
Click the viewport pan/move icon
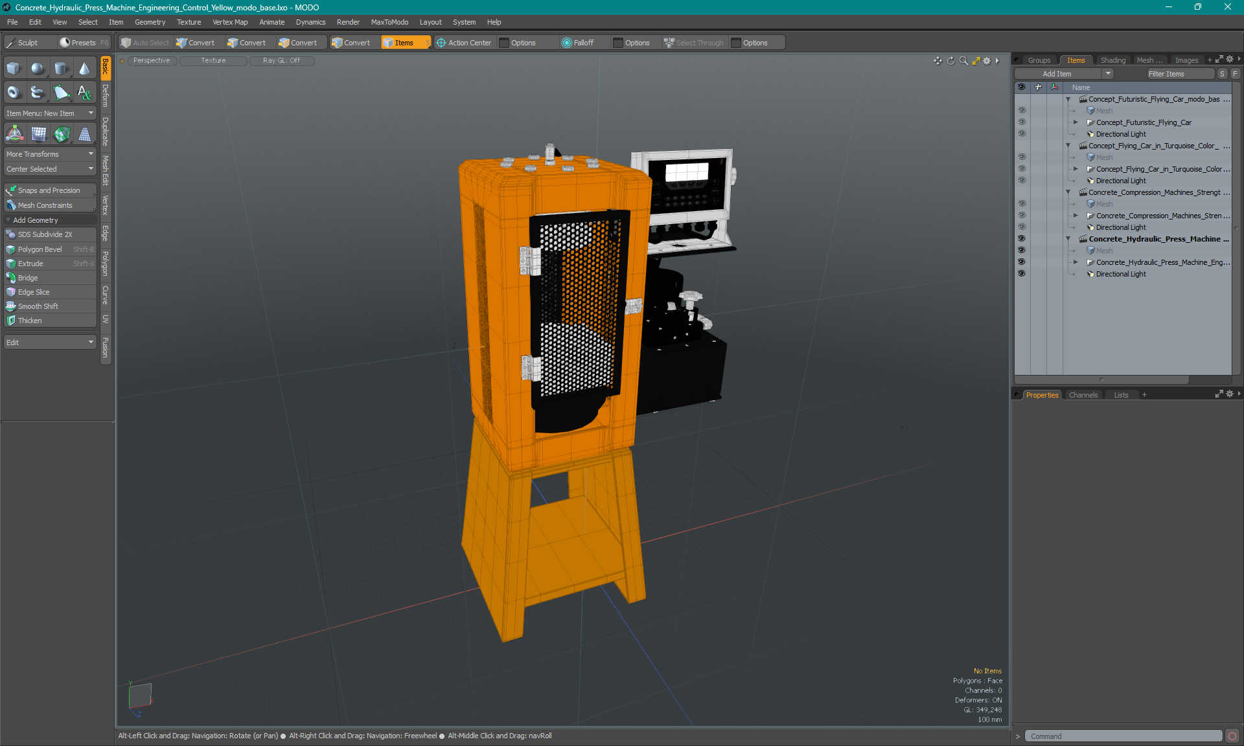938,61
